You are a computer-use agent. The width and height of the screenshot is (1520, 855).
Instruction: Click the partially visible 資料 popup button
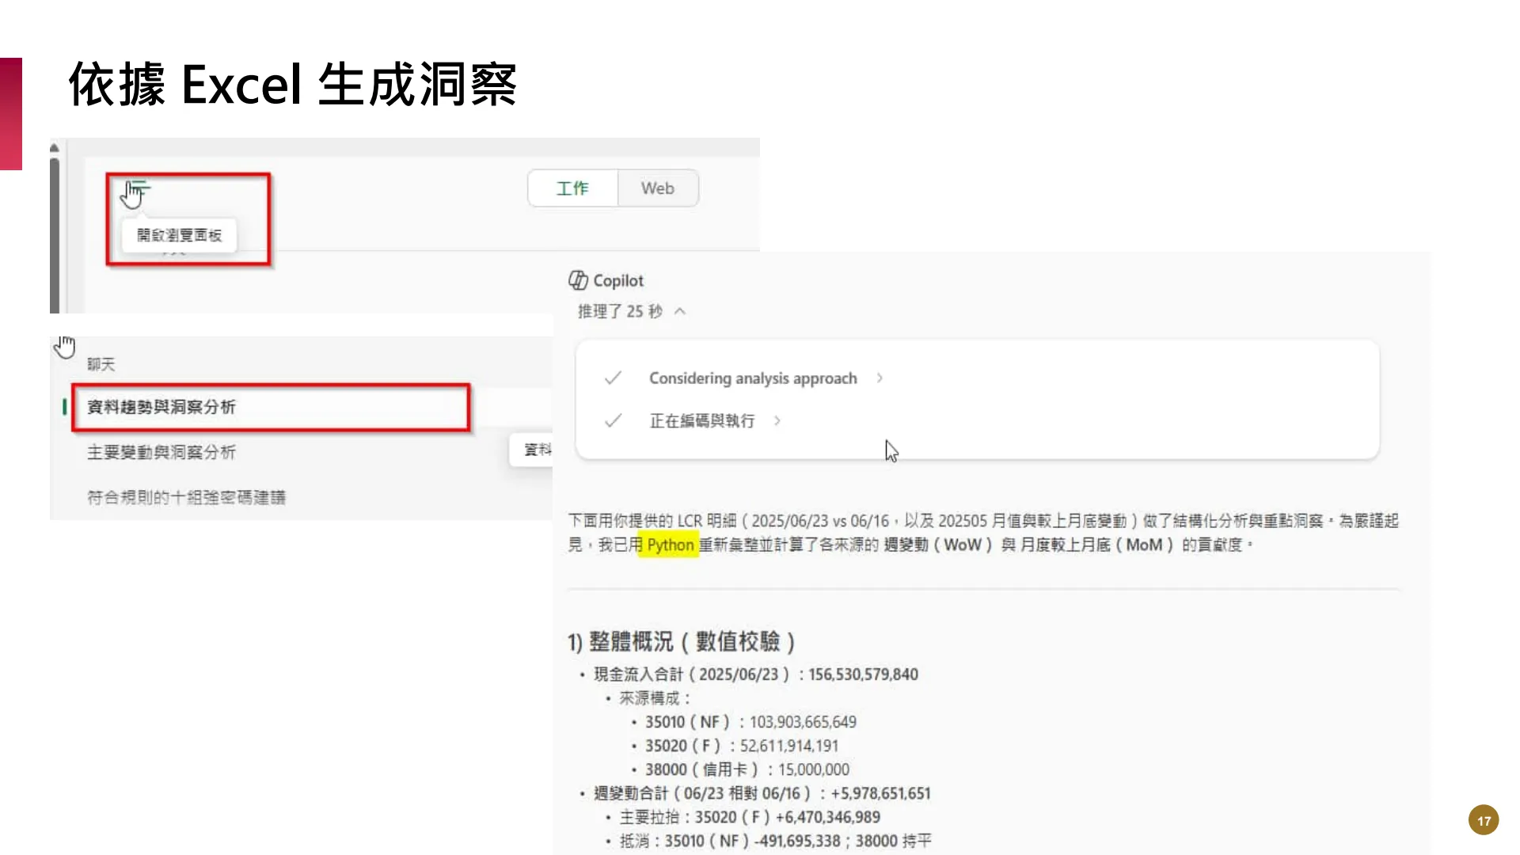click(532, 450)
